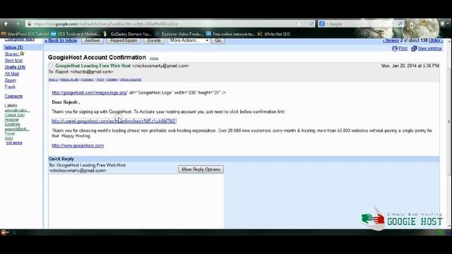Screen dimensions: 452x254
Task: Toggle star on GoogieHost message header
Action: pyautogui.click(x=51, y=66)
